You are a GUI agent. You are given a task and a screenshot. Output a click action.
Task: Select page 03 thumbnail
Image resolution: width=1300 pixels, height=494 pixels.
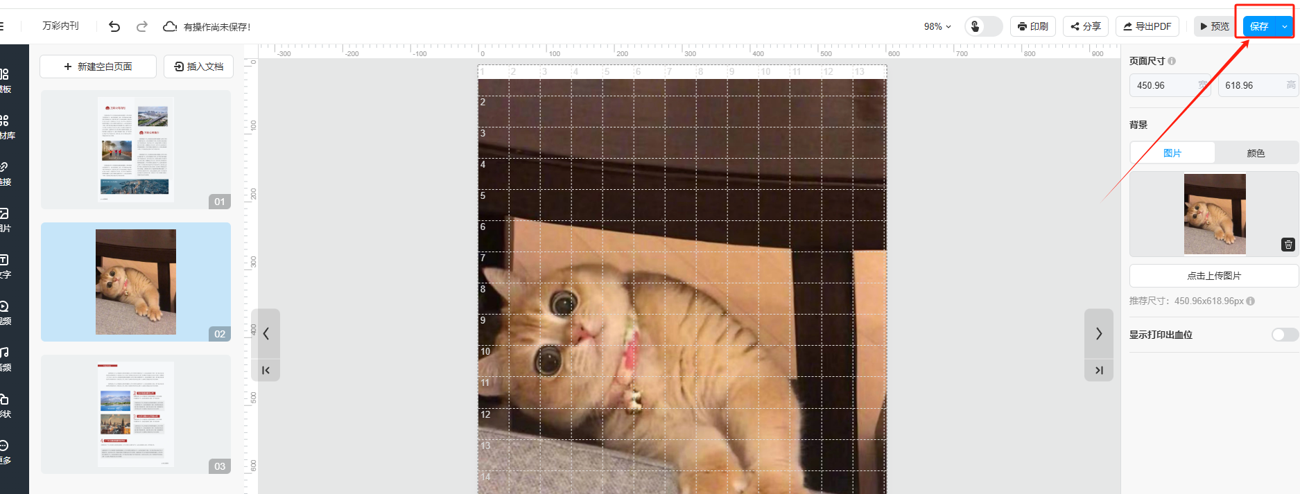[136, 414]
